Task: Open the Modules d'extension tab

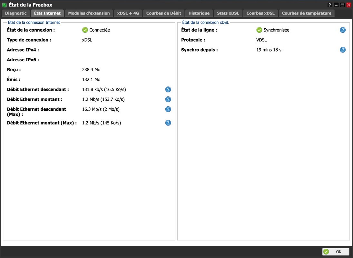Action: 89,13
